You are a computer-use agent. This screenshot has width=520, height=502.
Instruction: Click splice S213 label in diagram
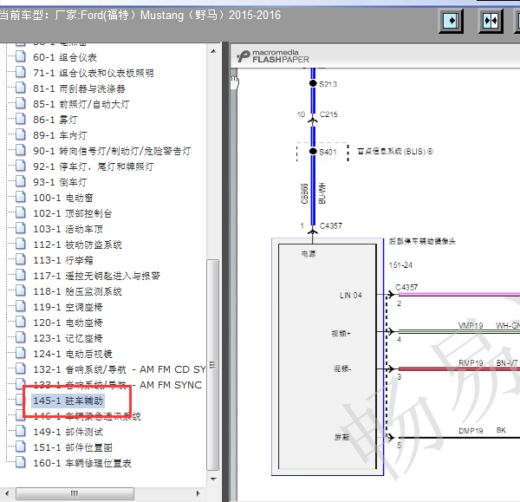(x=328, y=84)
